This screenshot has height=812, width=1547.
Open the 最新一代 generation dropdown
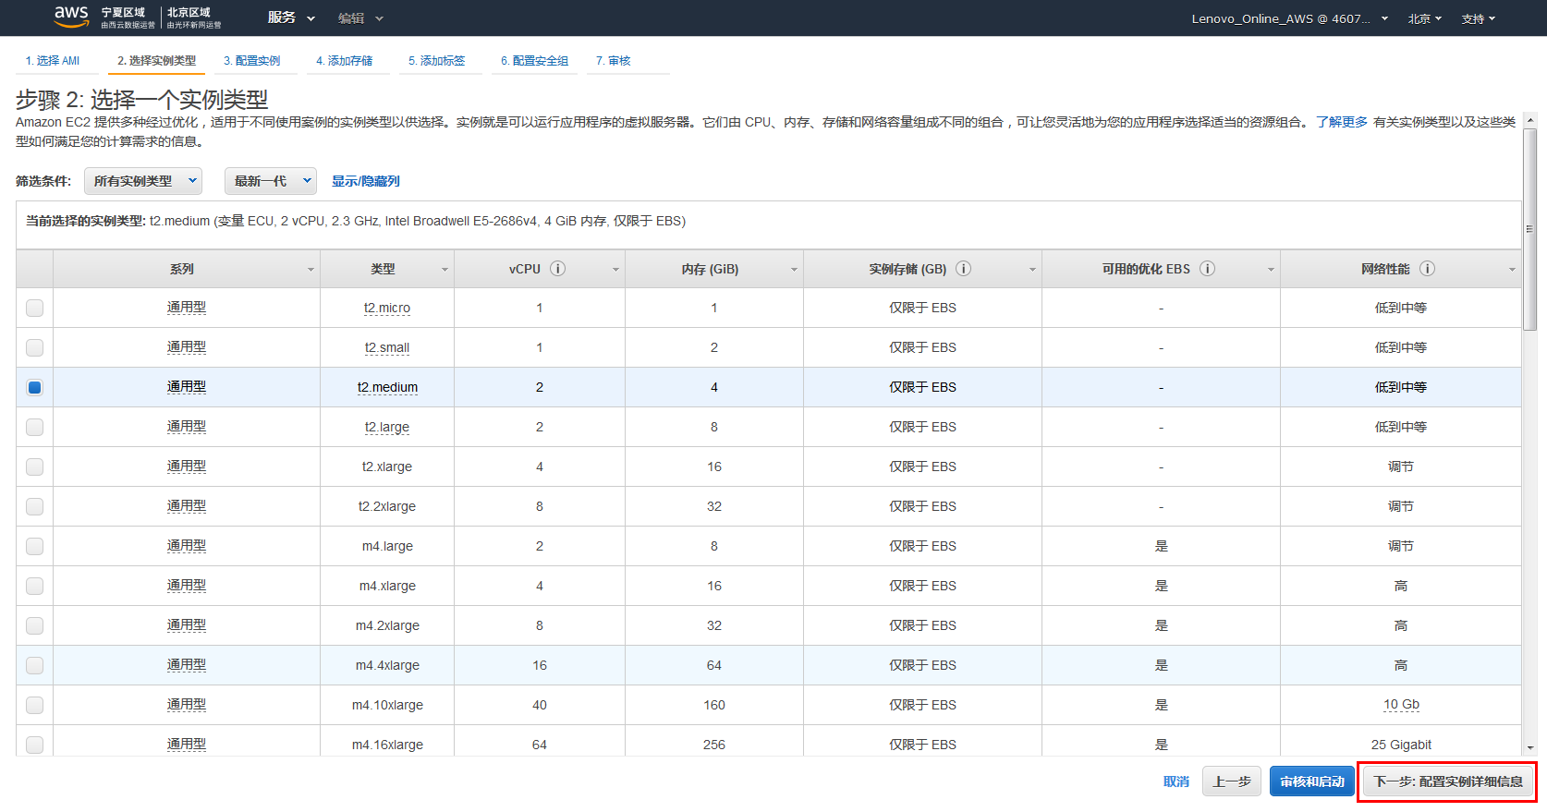point(271,181)
